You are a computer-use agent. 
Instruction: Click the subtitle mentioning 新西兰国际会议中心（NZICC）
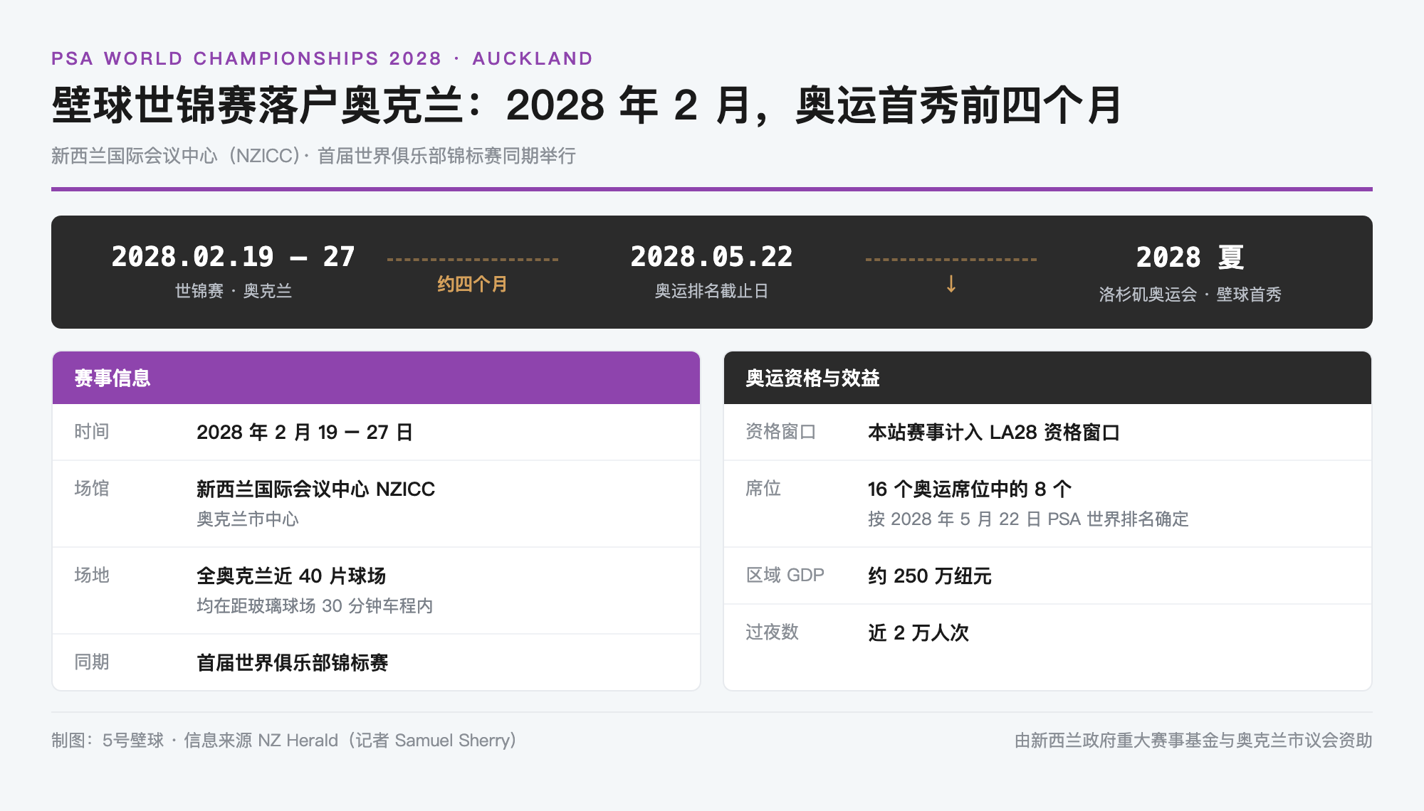tap(313, 156)
